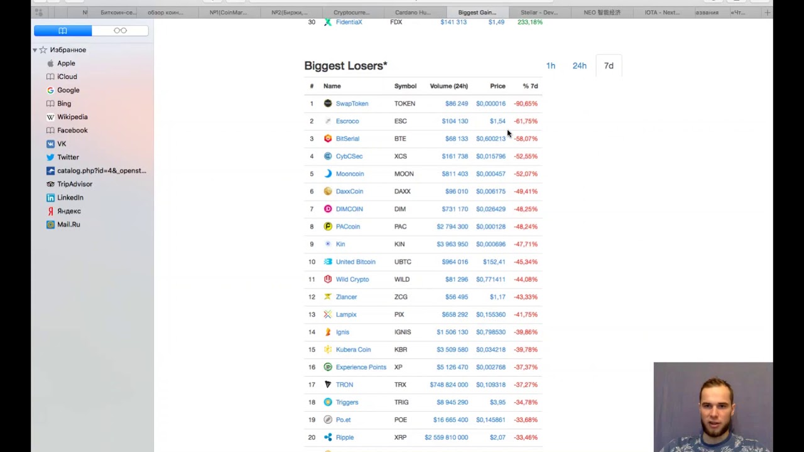Screen dimensions: 804x452
Task: Click the TRON logo icon
Action: click(x=328, y=385)
